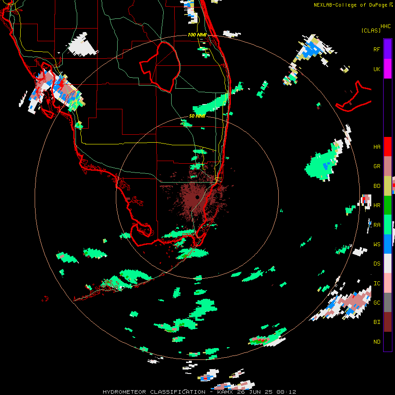Click the 'GC' legend label

[x=377, y=303]
